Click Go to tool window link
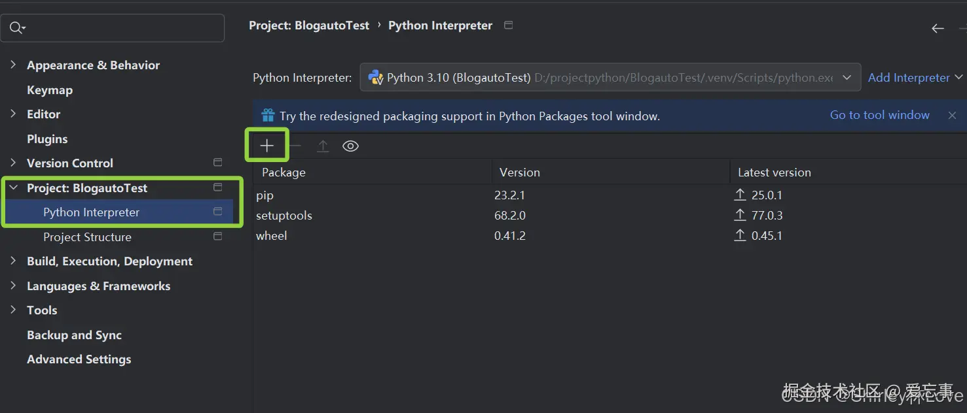The image size is (967, 413). pyautogui.click(x=879, y=115)
